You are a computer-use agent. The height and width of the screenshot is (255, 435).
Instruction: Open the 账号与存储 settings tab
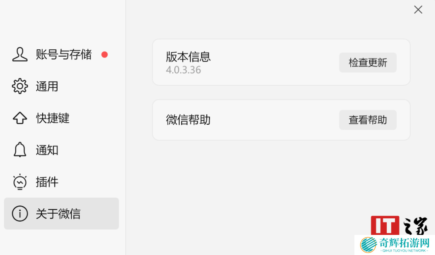coord(64,55)
